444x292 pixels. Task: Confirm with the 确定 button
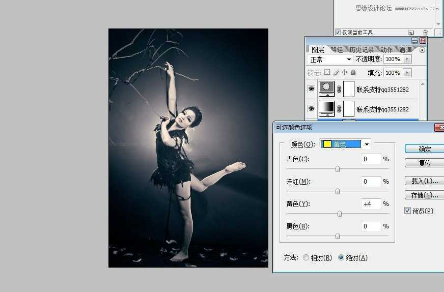[425, 149]
